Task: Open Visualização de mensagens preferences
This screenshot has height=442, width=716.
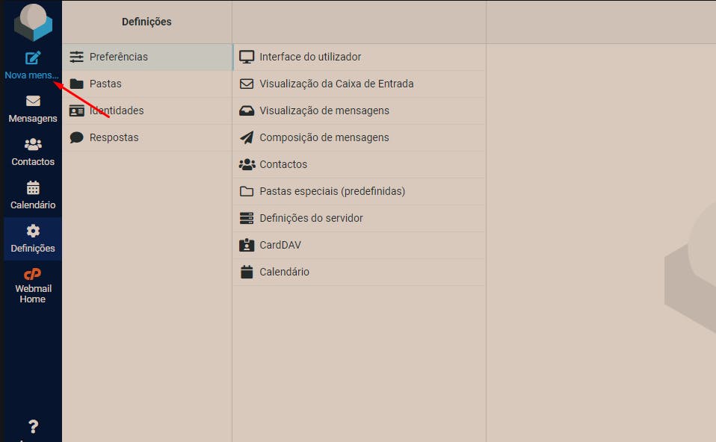Action: tap(359, 110)
